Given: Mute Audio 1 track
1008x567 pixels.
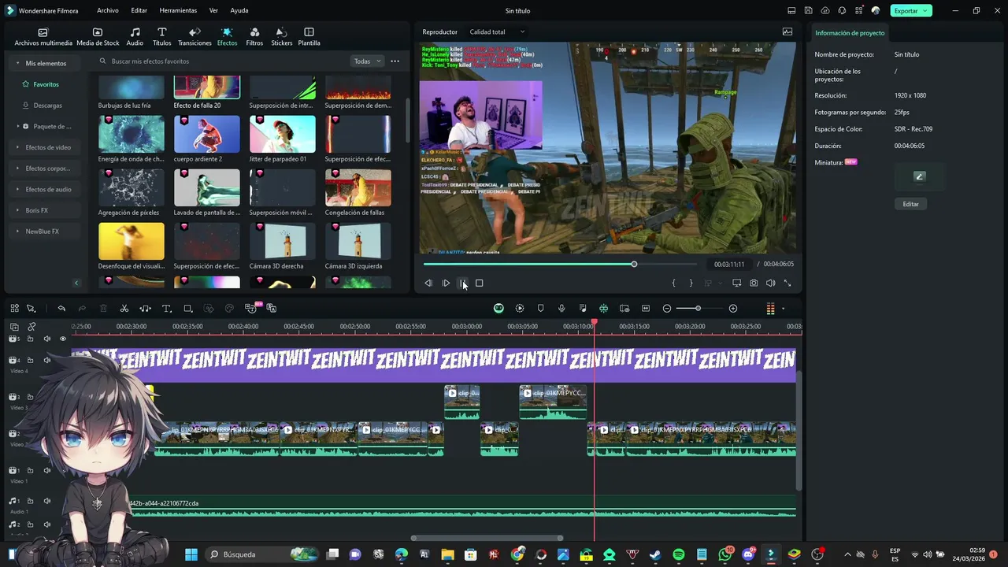Looking at the screenshot, I should 46,501.
